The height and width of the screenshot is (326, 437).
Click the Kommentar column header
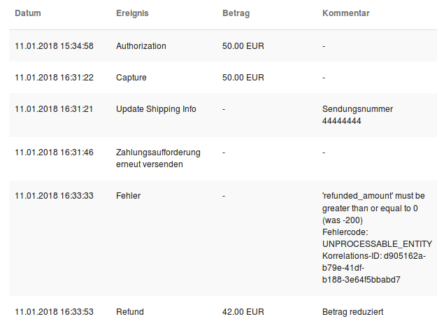tap(346, 13)
